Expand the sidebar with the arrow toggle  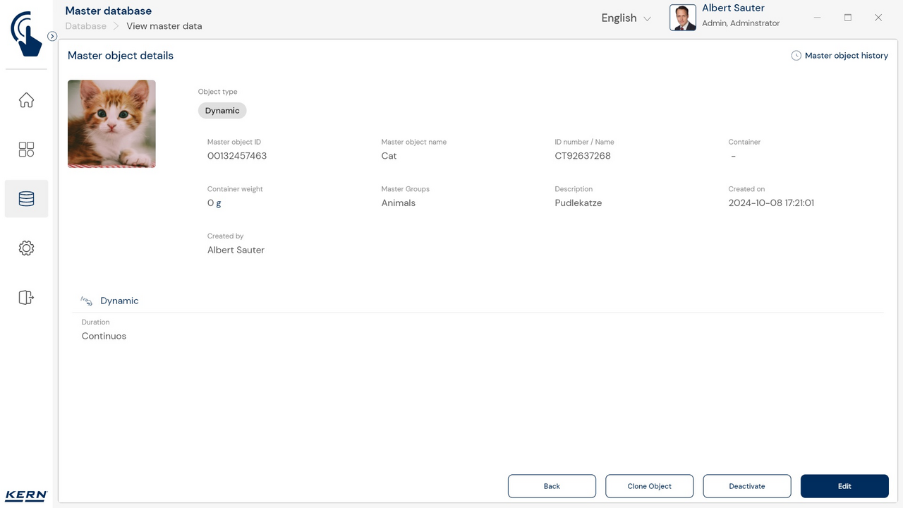click(x=52, y=36)
